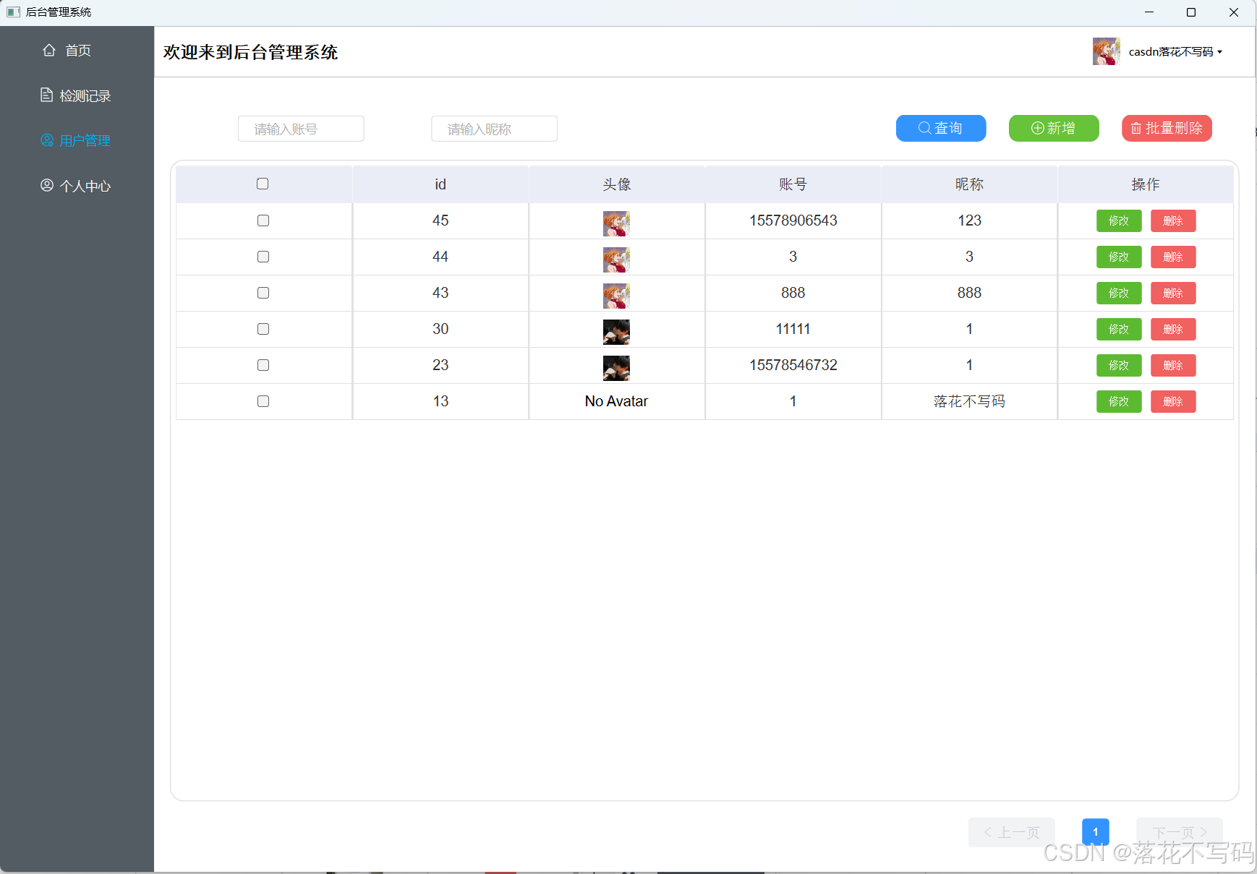Click the 账号 column header

pyautogui.click(x=793, y=184)
